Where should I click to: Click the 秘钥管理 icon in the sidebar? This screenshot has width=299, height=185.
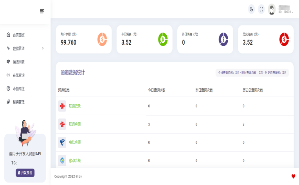[x=8, y=102]
